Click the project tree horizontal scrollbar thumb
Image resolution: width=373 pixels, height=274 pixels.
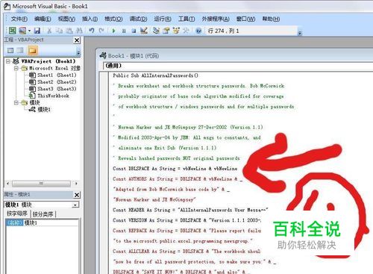(x=41, y=184)
